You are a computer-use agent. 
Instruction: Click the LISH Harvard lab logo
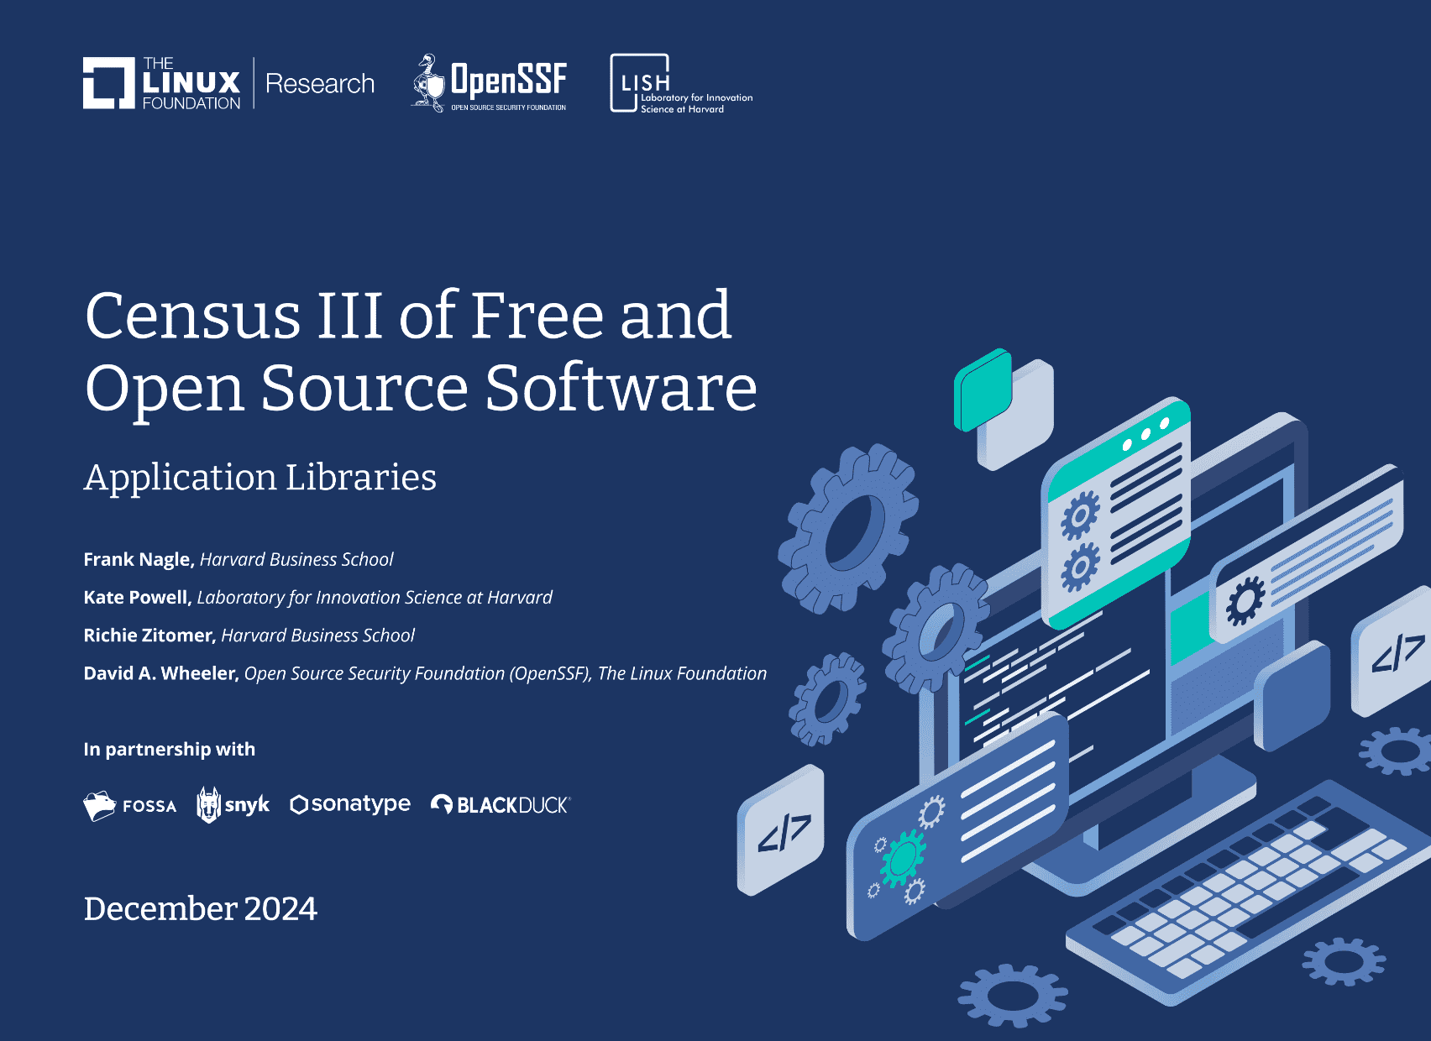681,83
